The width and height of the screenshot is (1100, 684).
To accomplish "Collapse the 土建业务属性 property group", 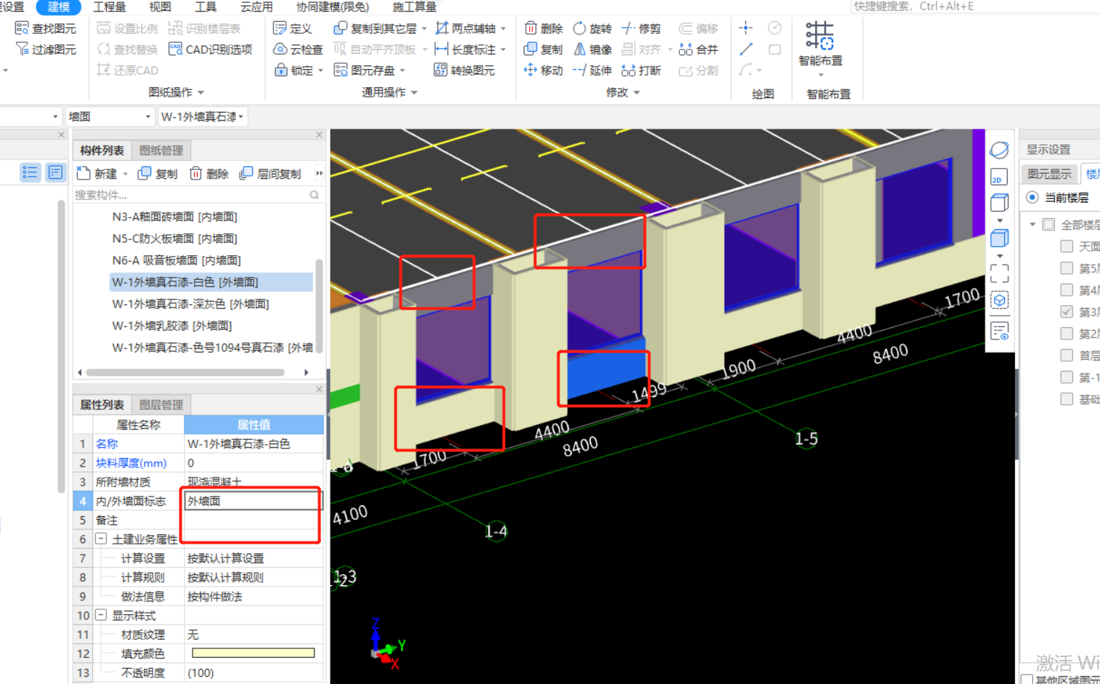I will [101, 539].
